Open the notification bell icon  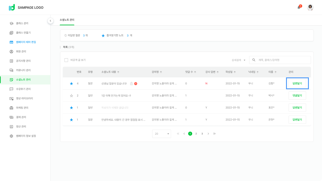point(299,7)
